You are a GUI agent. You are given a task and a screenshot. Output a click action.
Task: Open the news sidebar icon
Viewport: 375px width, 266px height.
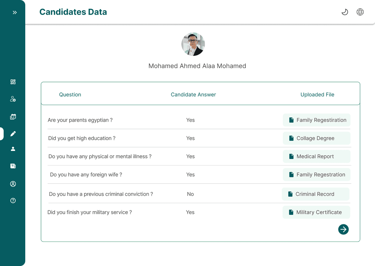point(13,166)
